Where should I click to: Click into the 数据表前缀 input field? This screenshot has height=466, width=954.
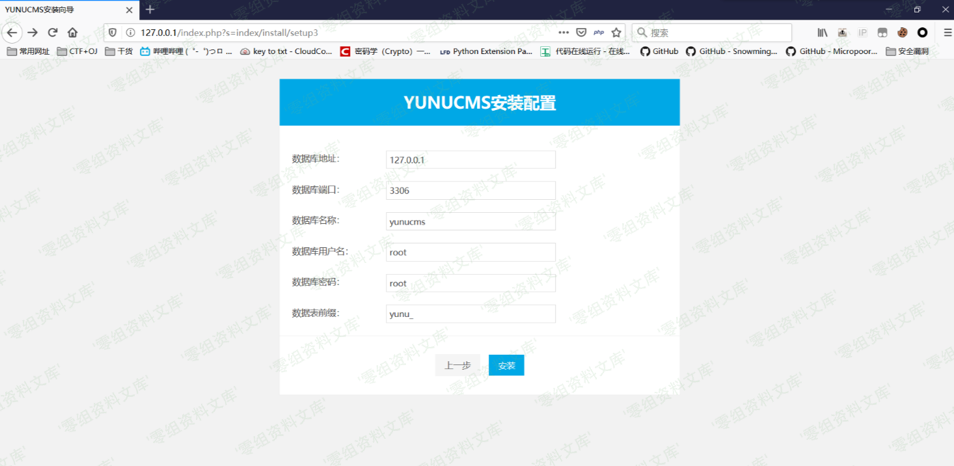pyautogui.click(x=470, y=314)
